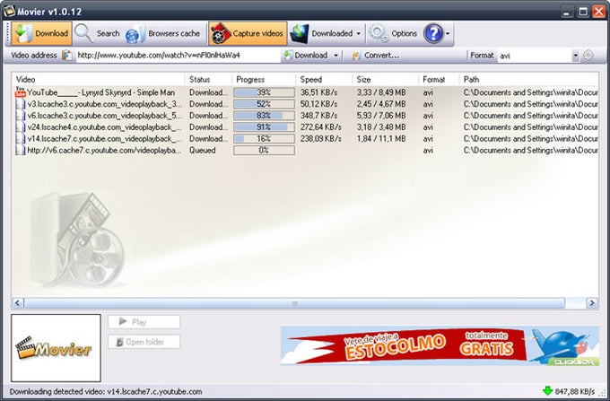Screen dimensions: 610x401
Task: Click the Download toolbar icon
Action: point(41,33)
